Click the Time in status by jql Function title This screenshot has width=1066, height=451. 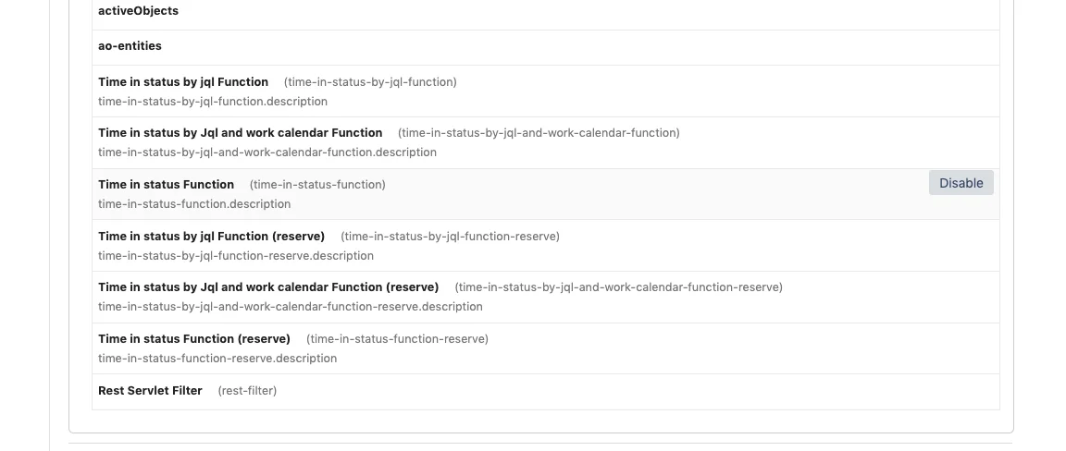click(x=183, y=82)
